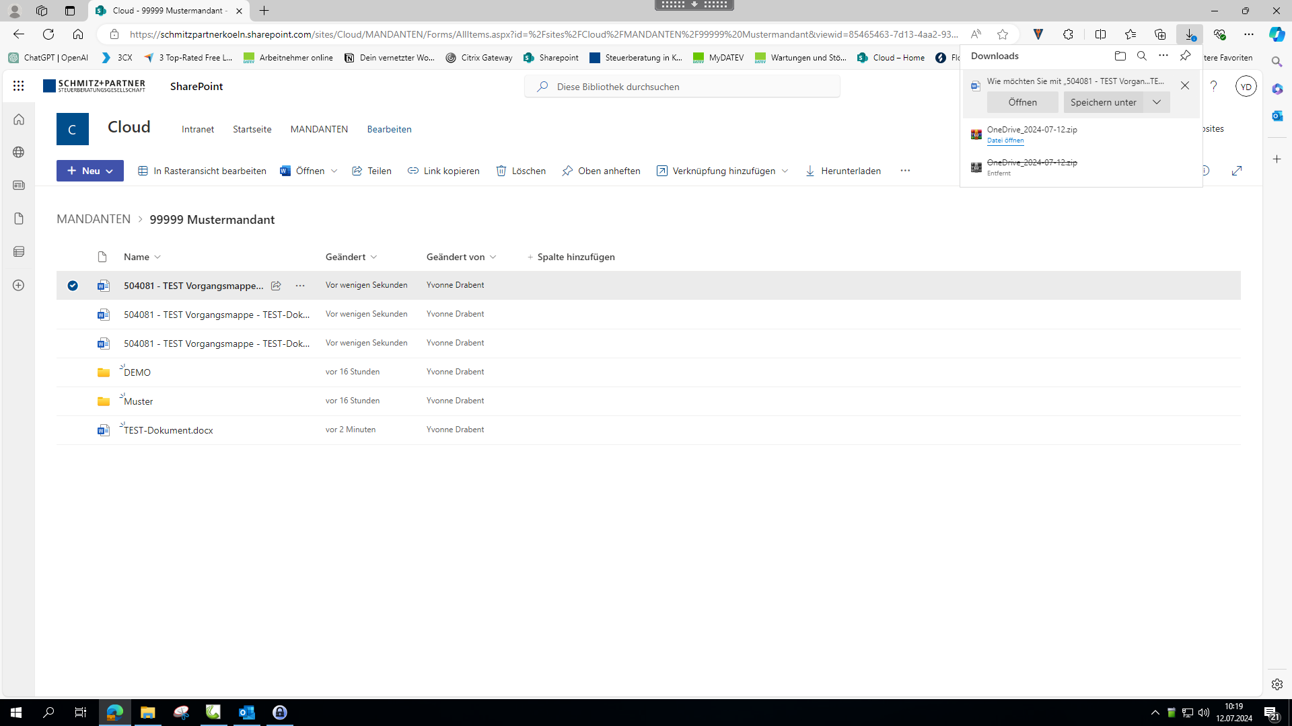Image resolution: width=1292 pixels, height=726 pixels.
Task: Open the SharePoint app launcher waffle icon
Action: (x=18, y=86)
